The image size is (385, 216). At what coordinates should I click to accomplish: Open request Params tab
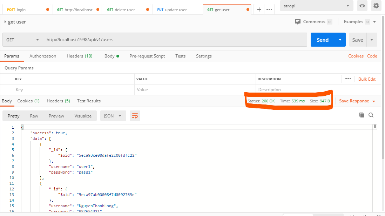pos(12,56)
